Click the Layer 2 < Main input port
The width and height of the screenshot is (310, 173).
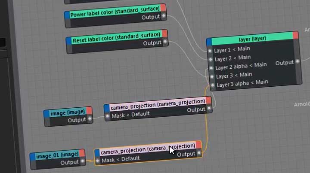211,59
